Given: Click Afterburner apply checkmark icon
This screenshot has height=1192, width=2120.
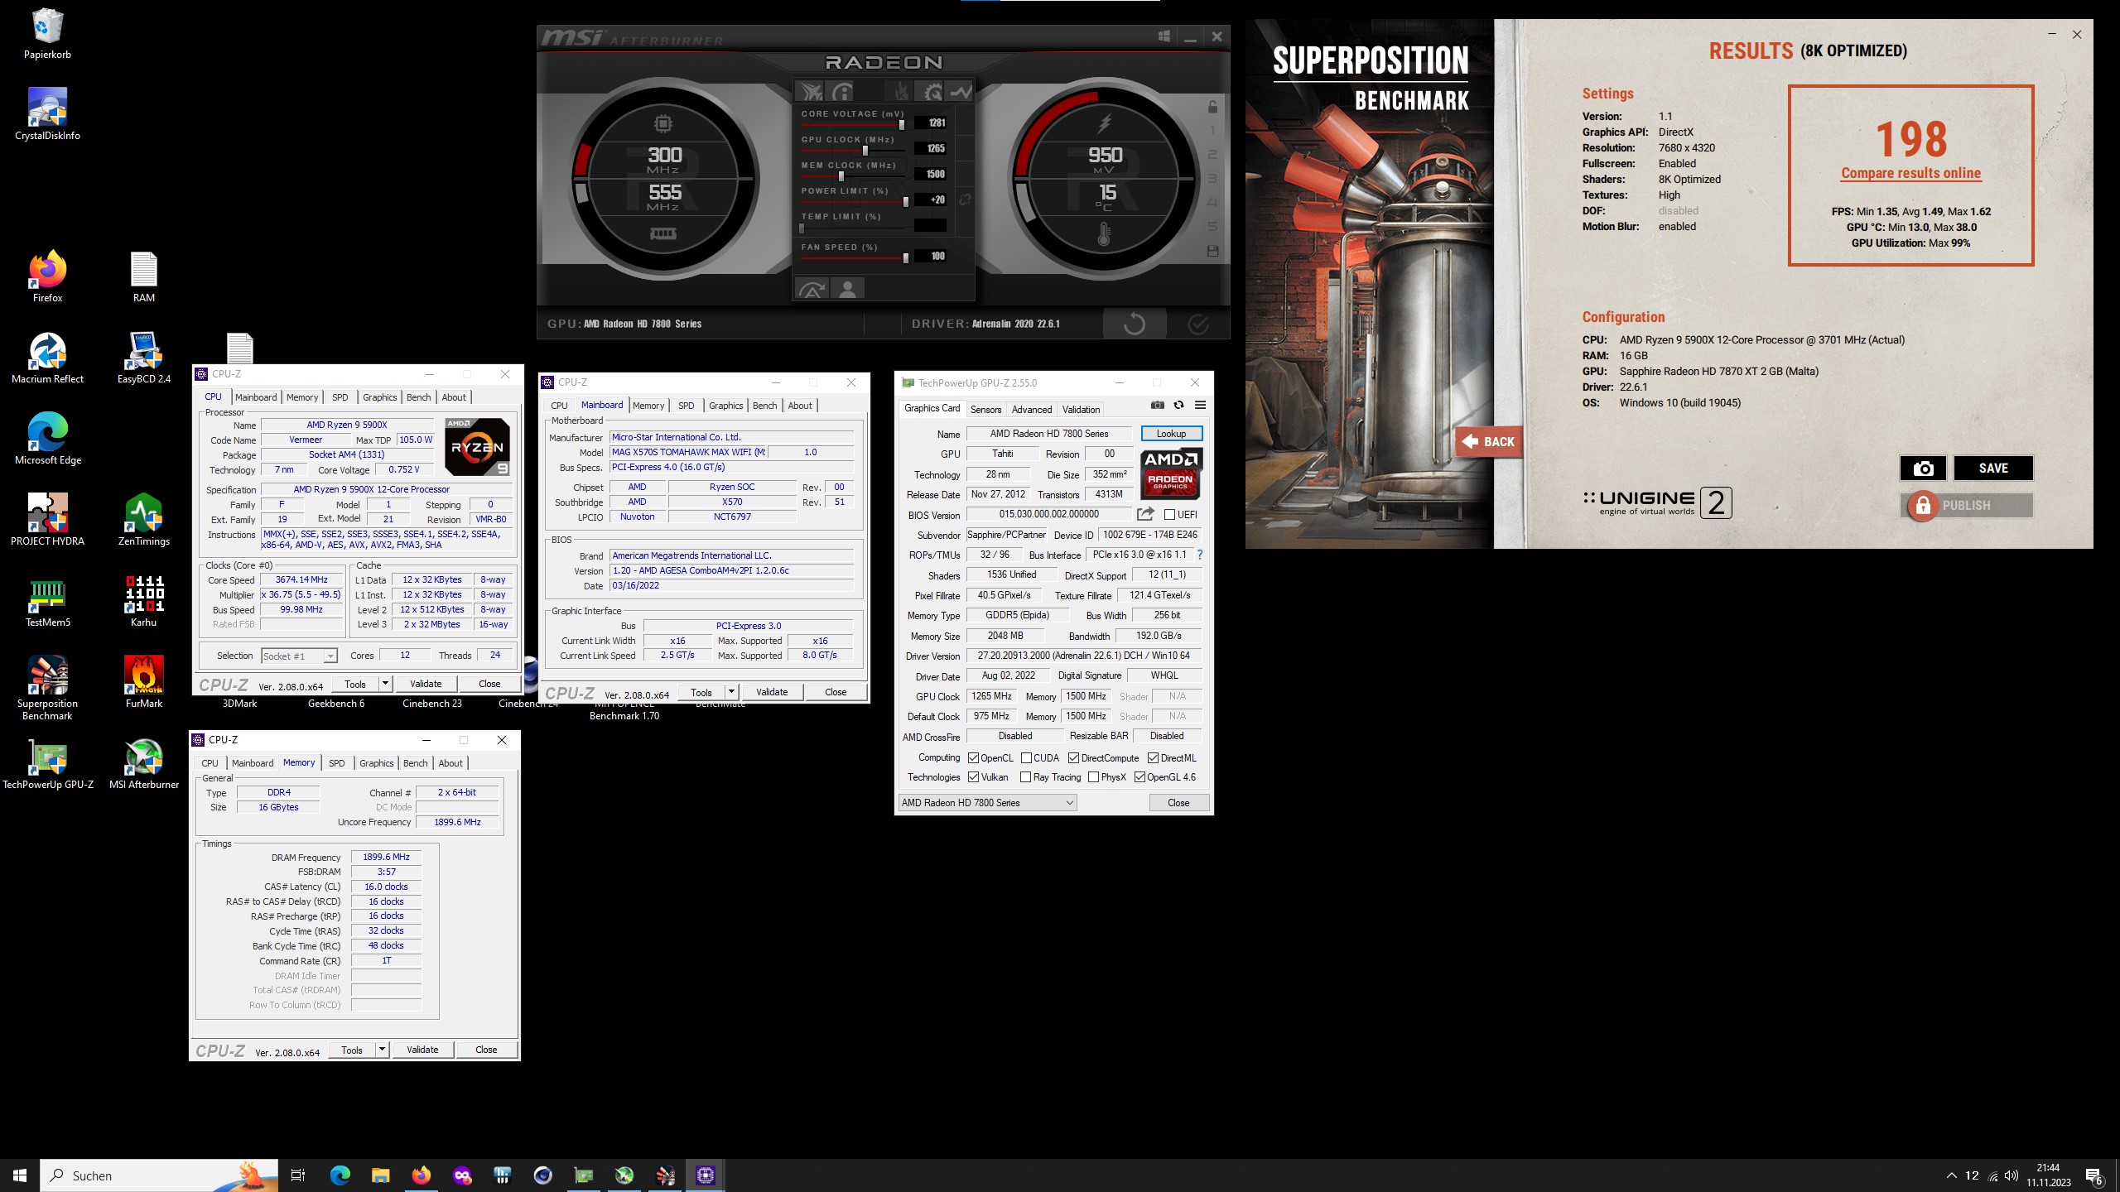Looking at the screenshot, I should (1198, 324).
